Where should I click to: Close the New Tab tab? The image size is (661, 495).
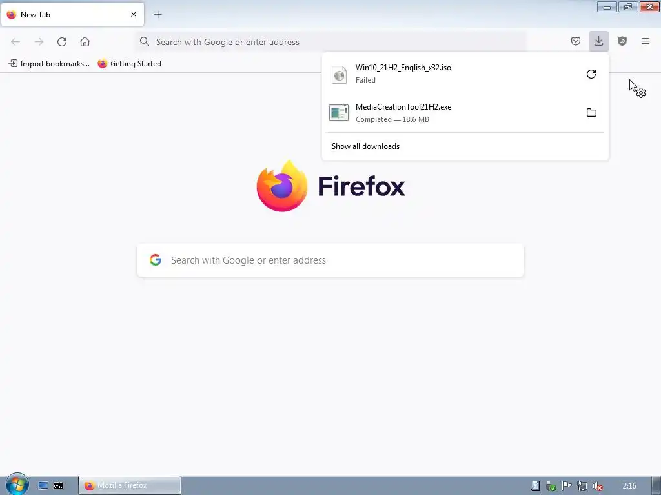tap(134, 14)
